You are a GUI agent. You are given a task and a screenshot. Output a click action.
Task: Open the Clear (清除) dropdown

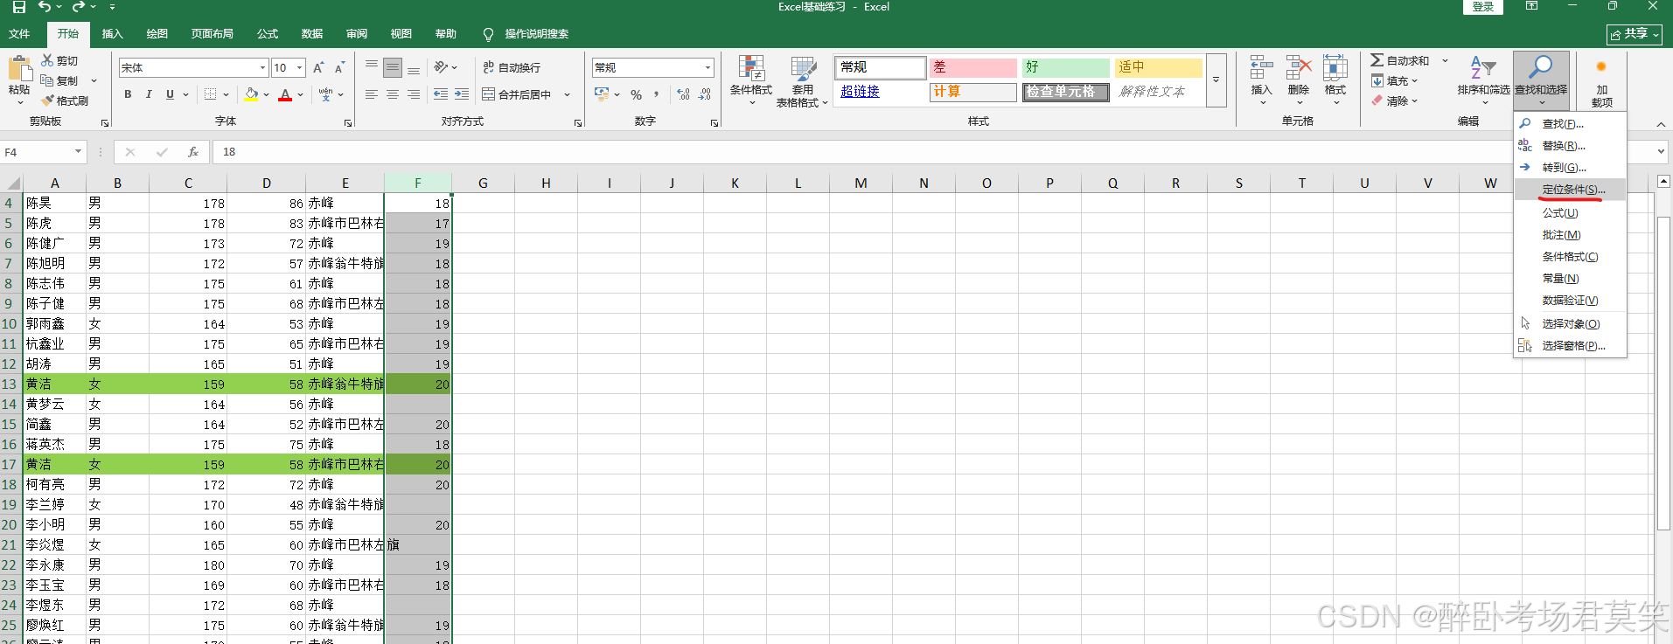click(x=1394, y=100)
